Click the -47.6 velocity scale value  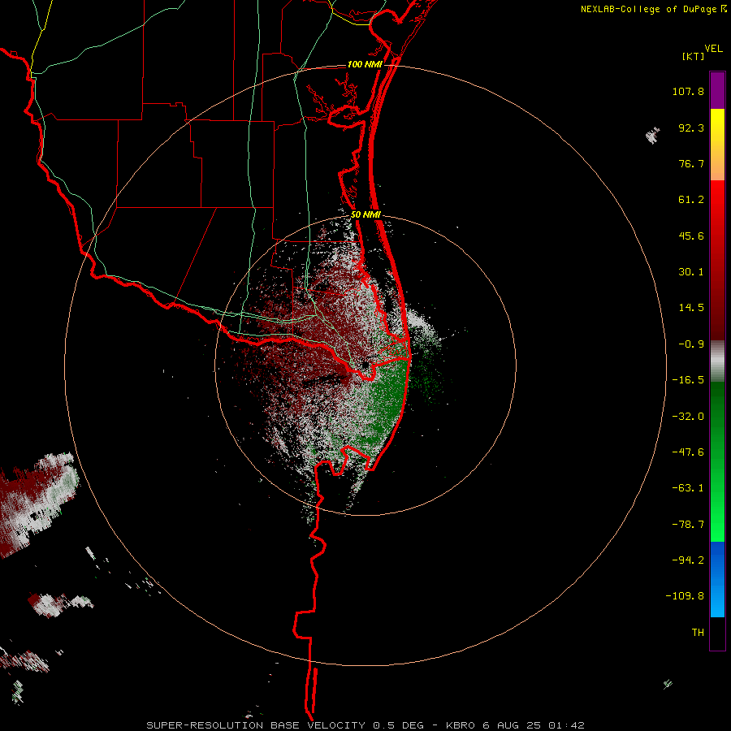688,452
